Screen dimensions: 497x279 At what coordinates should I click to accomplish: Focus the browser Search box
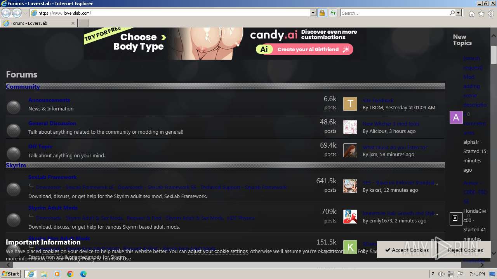pyautogui.click(x=394, y=13)
